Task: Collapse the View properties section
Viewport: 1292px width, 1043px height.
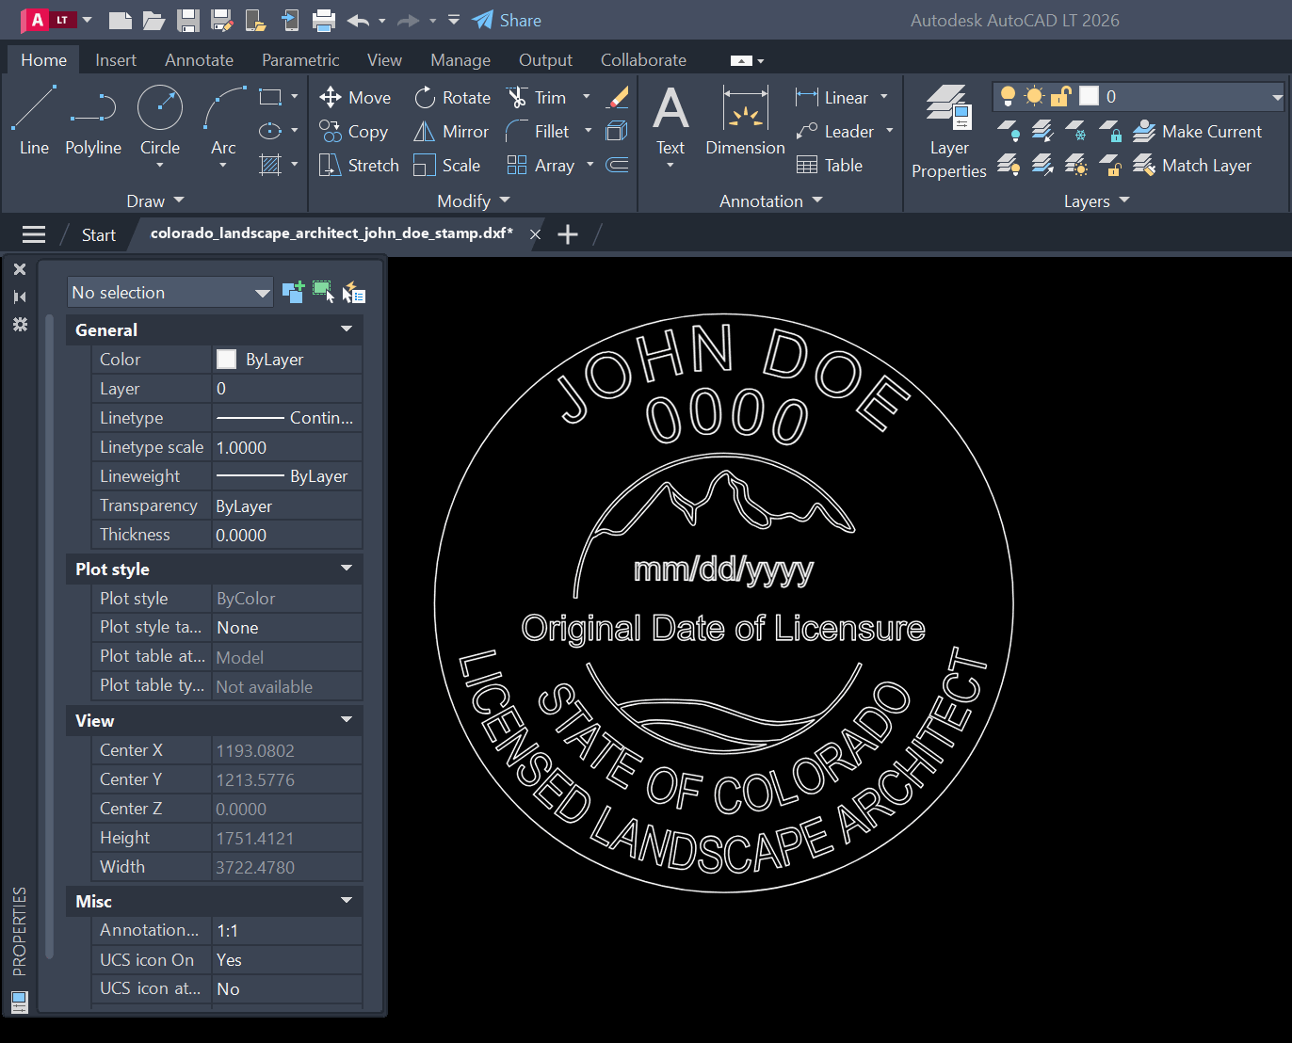Action: click(x=347, y=720)
